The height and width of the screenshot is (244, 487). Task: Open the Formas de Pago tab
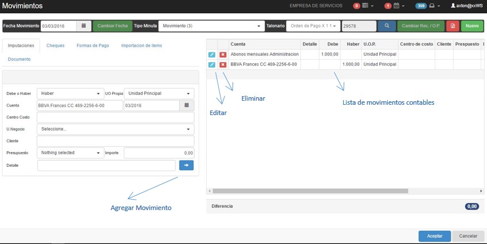pos(93,45)
